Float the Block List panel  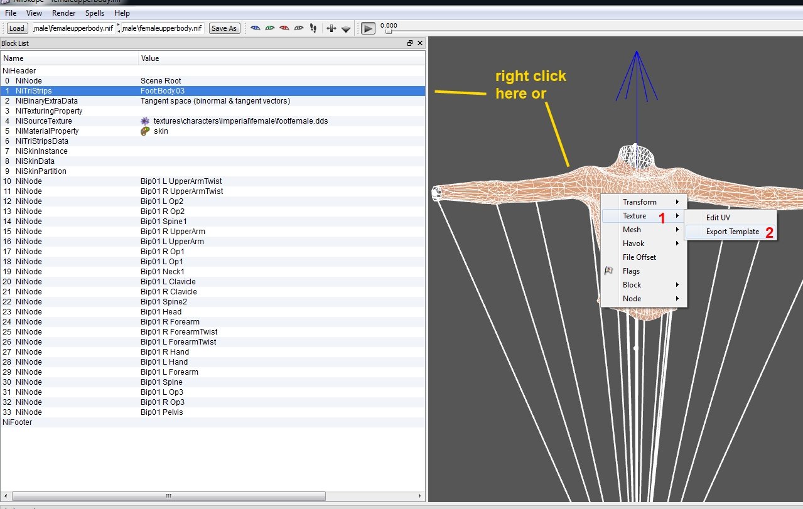pyautogui.click(x=410, y=43)
